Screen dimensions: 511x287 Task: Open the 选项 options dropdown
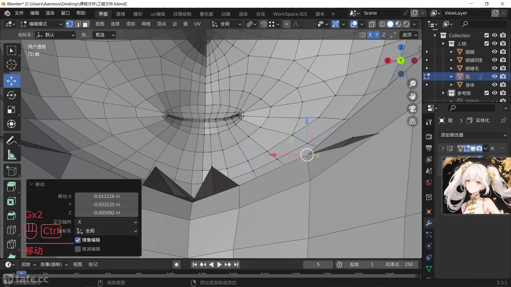tap(410, 35)
